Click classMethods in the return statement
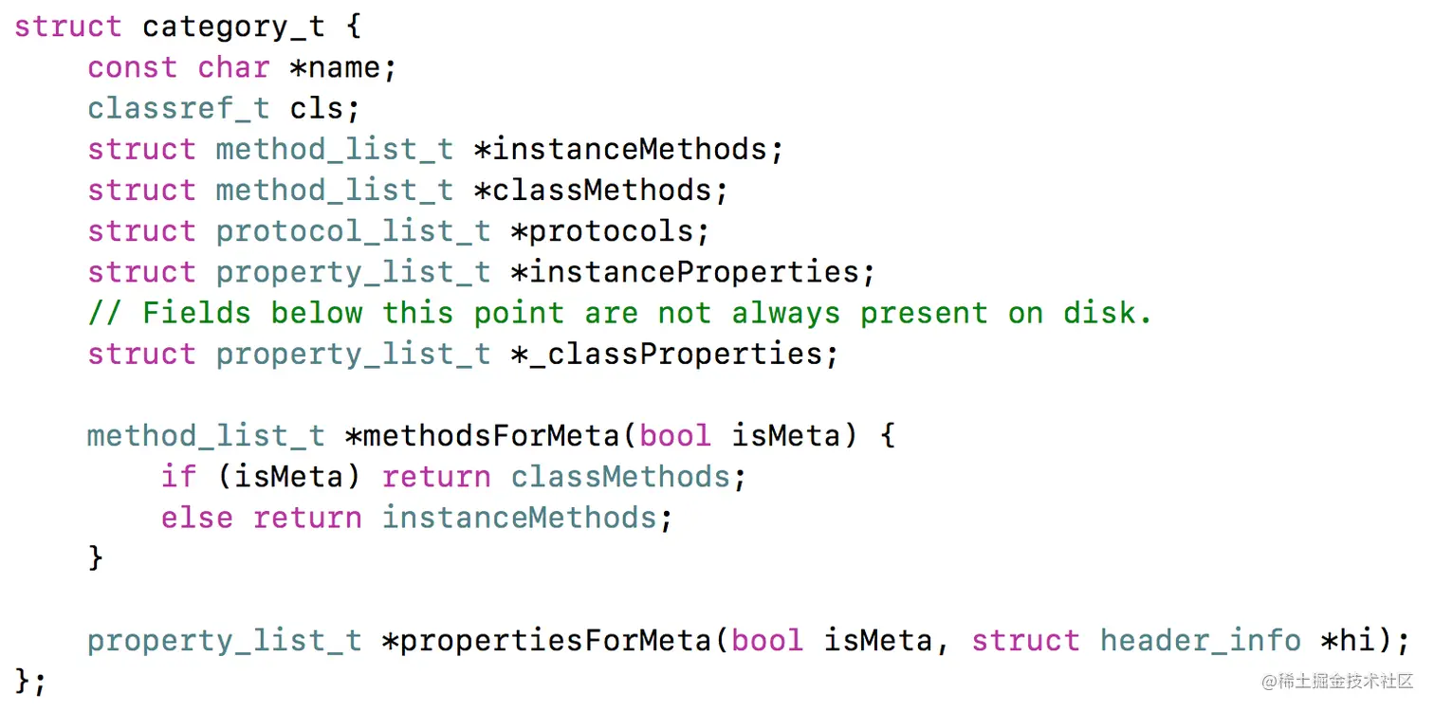This screenshot has height=711, width=1434. coord(620,477)
